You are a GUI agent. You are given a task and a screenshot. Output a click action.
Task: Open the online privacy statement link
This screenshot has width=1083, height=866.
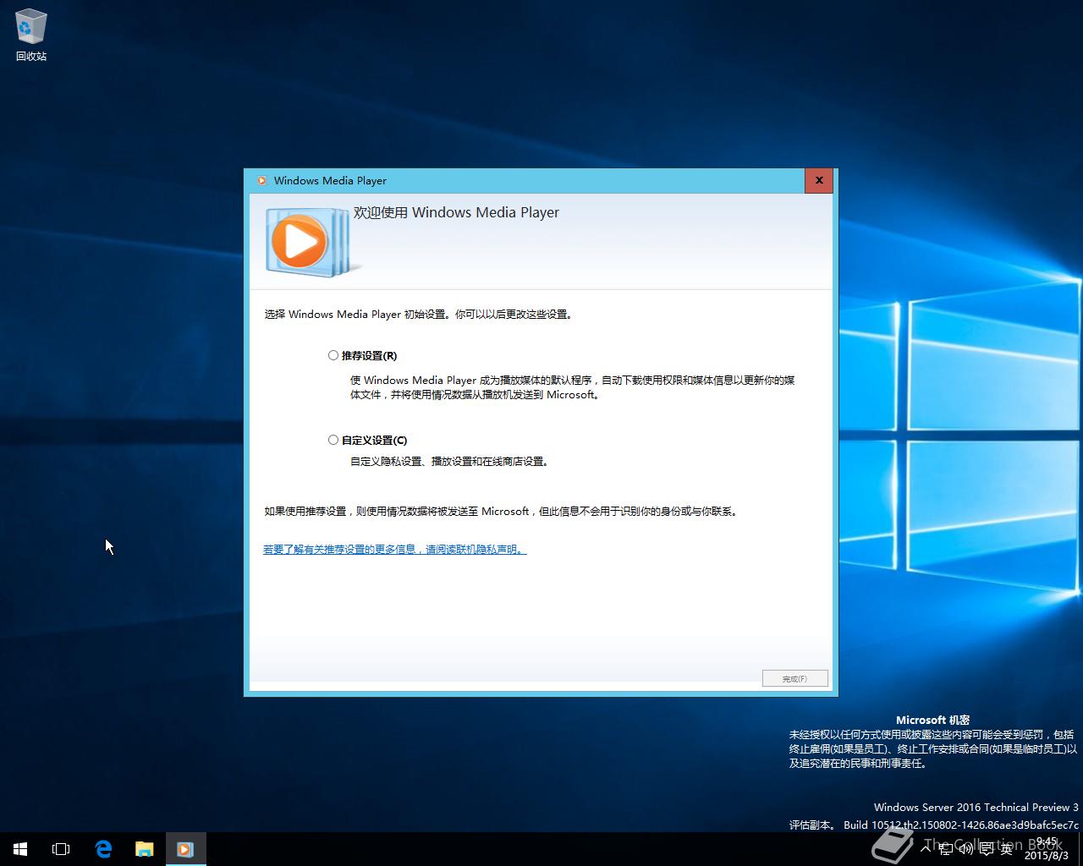[x=394, y=550]
